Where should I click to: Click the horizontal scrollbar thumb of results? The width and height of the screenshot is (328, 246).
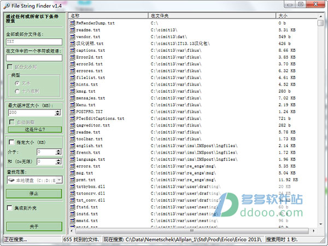tap(192, 231)
